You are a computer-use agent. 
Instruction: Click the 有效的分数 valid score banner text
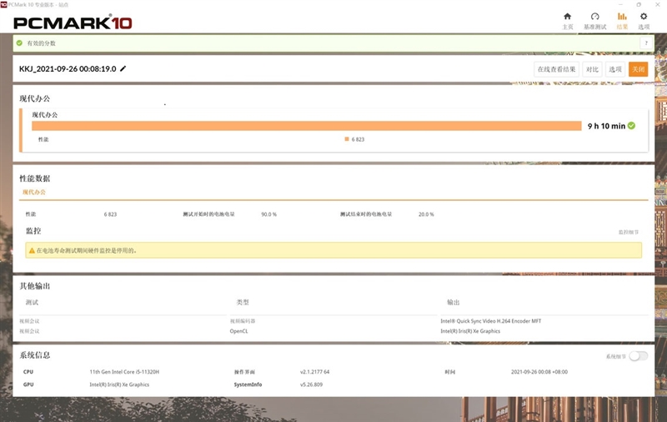coord(41,43)
